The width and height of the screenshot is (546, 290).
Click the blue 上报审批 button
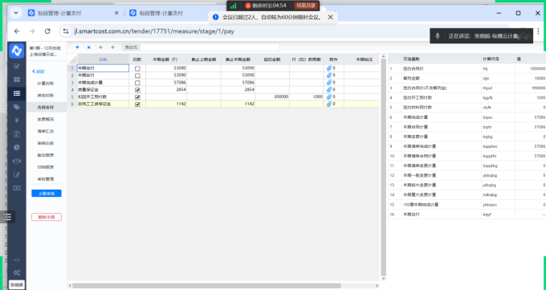click(x=47, y=194)
